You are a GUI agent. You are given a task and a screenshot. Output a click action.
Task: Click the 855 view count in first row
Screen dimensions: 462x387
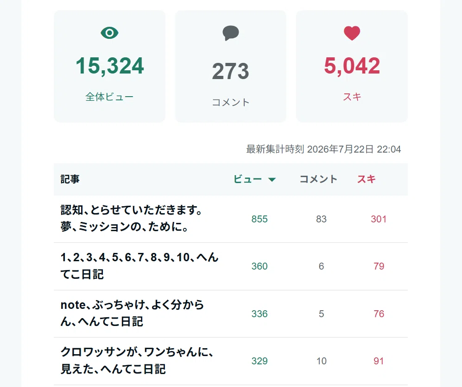(259, 219)
